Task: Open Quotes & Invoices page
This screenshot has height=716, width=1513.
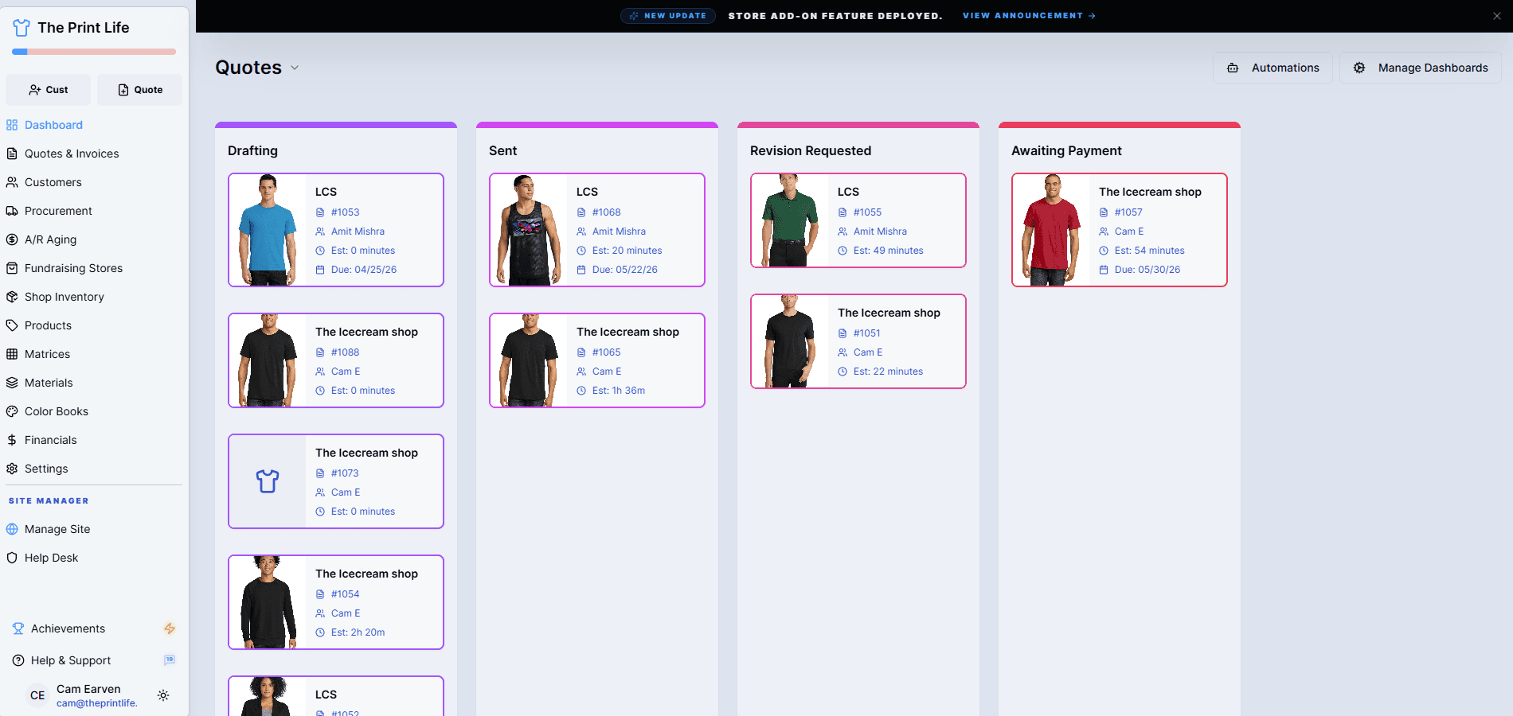Action: [x=72, y=154]
